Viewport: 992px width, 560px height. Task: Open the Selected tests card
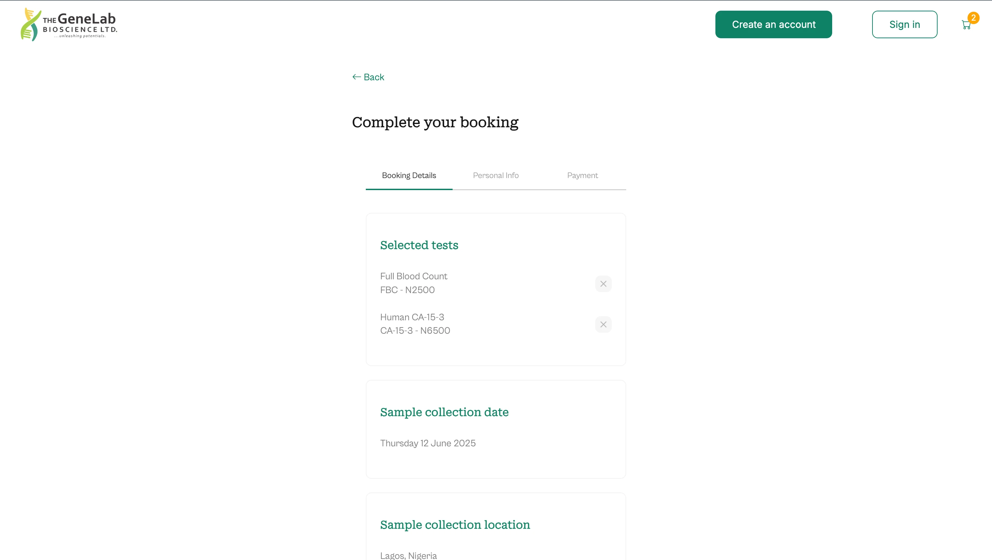(x=419, y=245)
